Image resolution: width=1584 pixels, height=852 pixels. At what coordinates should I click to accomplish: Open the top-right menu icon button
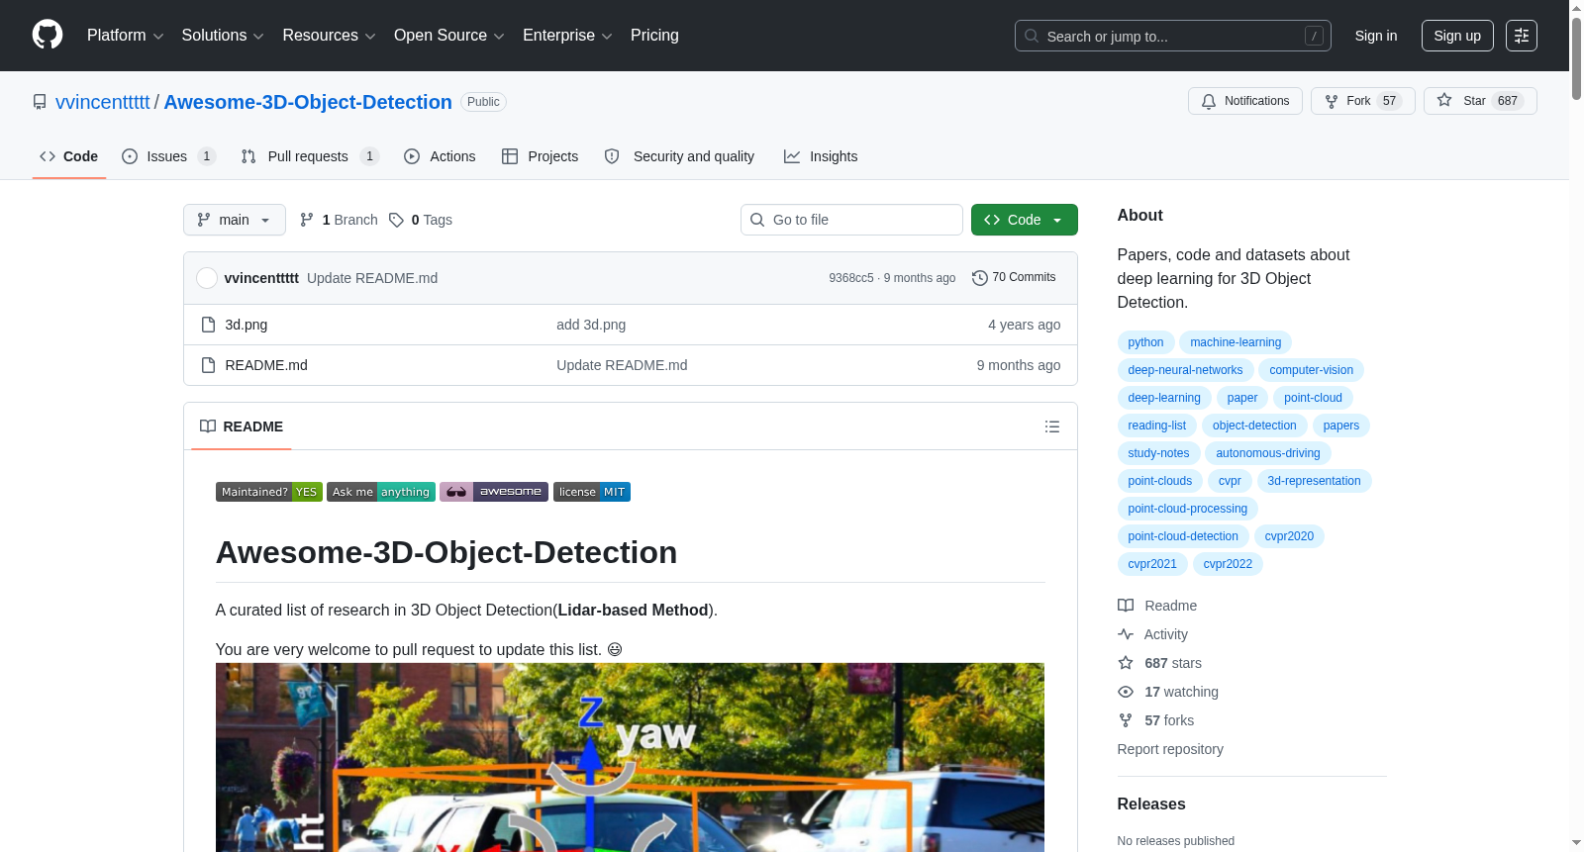1522,36
